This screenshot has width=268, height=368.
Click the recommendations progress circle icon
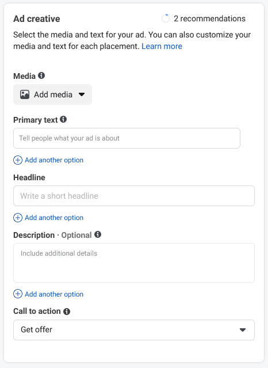coord(166,18)
